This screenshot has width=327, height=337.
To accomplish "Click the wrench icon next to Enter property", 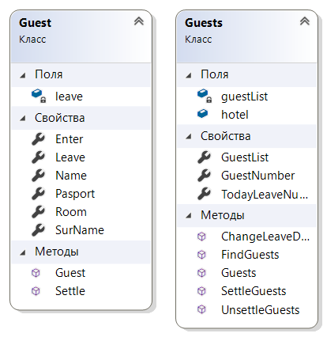I will coord(39,139).
